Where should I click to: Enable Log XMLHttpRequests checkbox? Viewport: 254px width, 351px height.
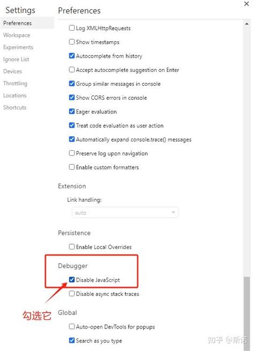click(72, 28)
